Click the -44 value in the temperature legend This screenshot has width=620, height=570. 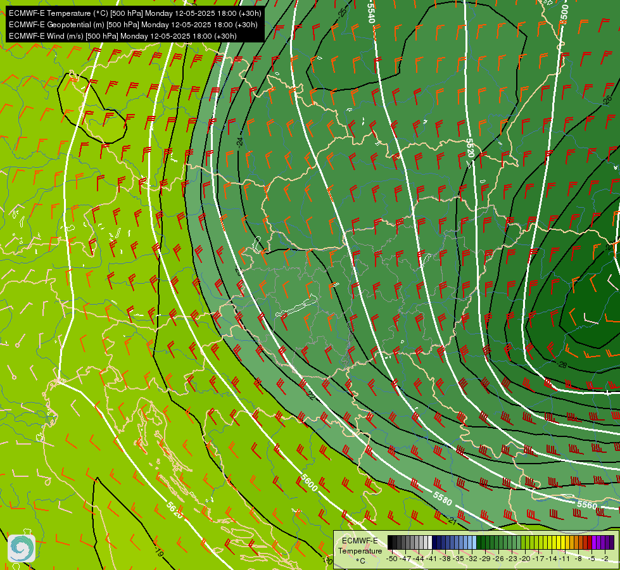(419, 559)
